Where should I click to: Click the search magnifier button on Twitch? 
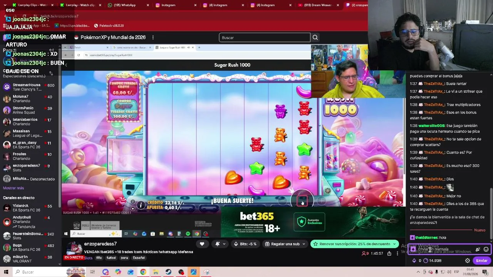(315, 37)
